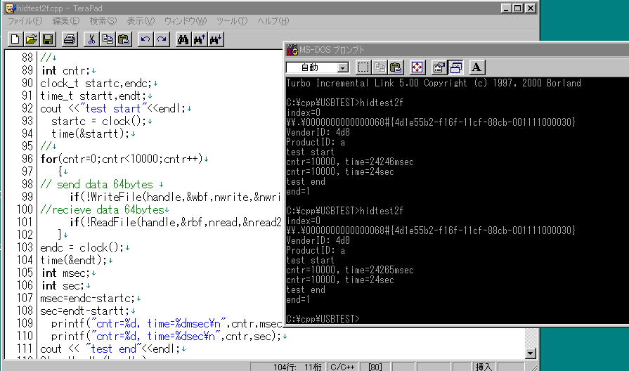Image resolution: width=629 pixels, height=371 pixels.
Task: Open the ウィンドウ(W) menu
Action: pyautogui.click(x=186, y=21)
